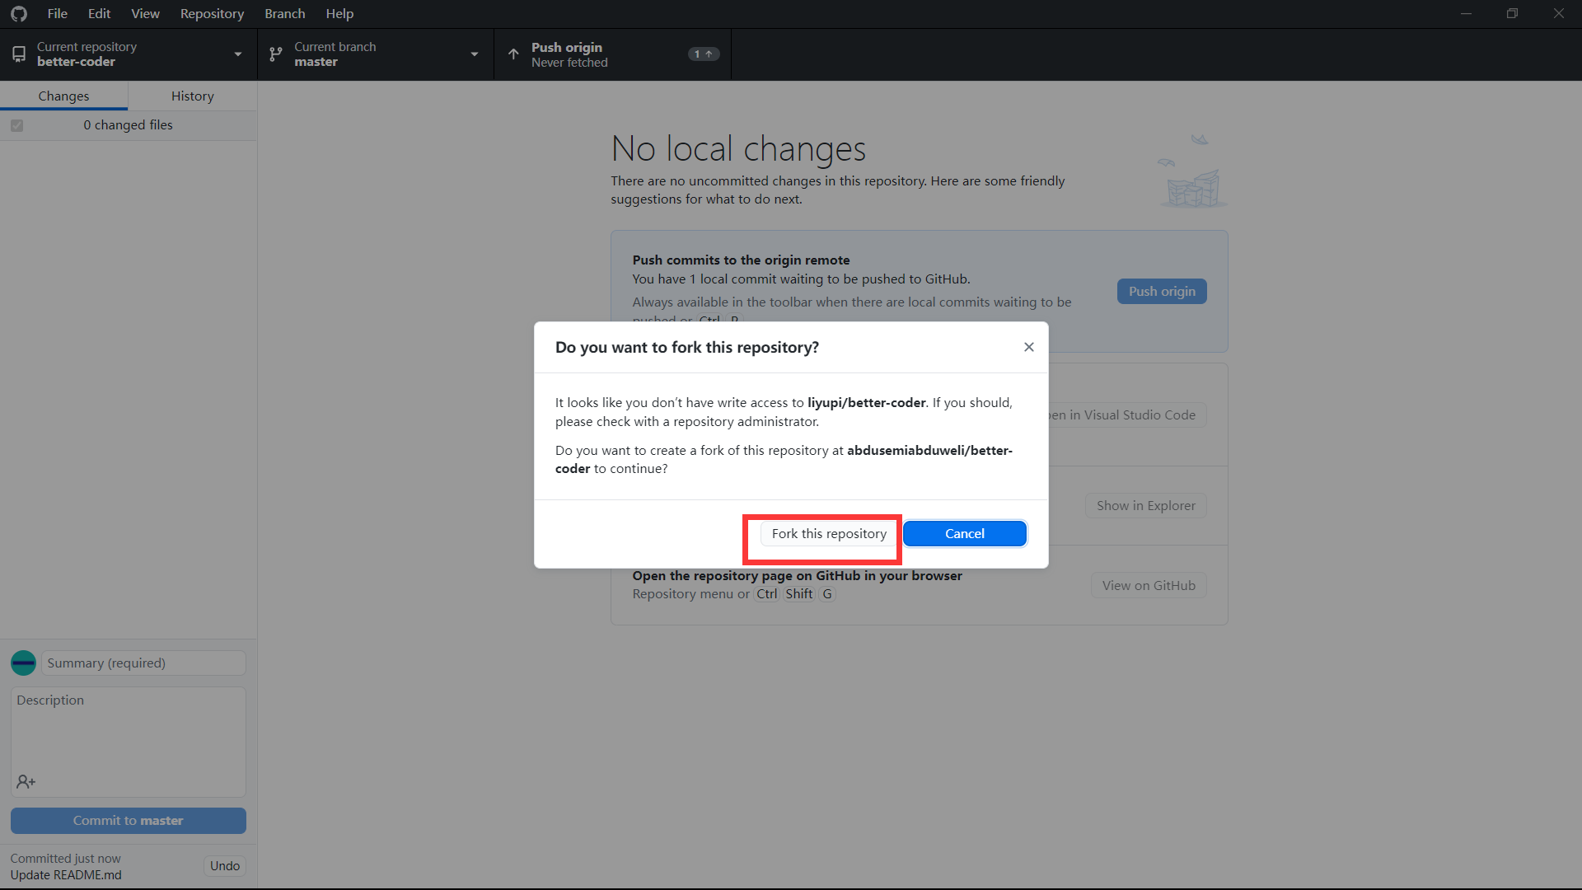Click 'Push commits to the origin remote' text
This screenshot has height=890, width=1582.
[x=741, y=260]
